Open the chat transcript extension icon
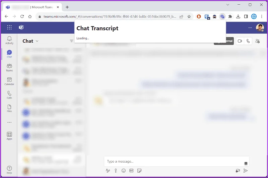 pyautogui.click(x=222, y=16)
